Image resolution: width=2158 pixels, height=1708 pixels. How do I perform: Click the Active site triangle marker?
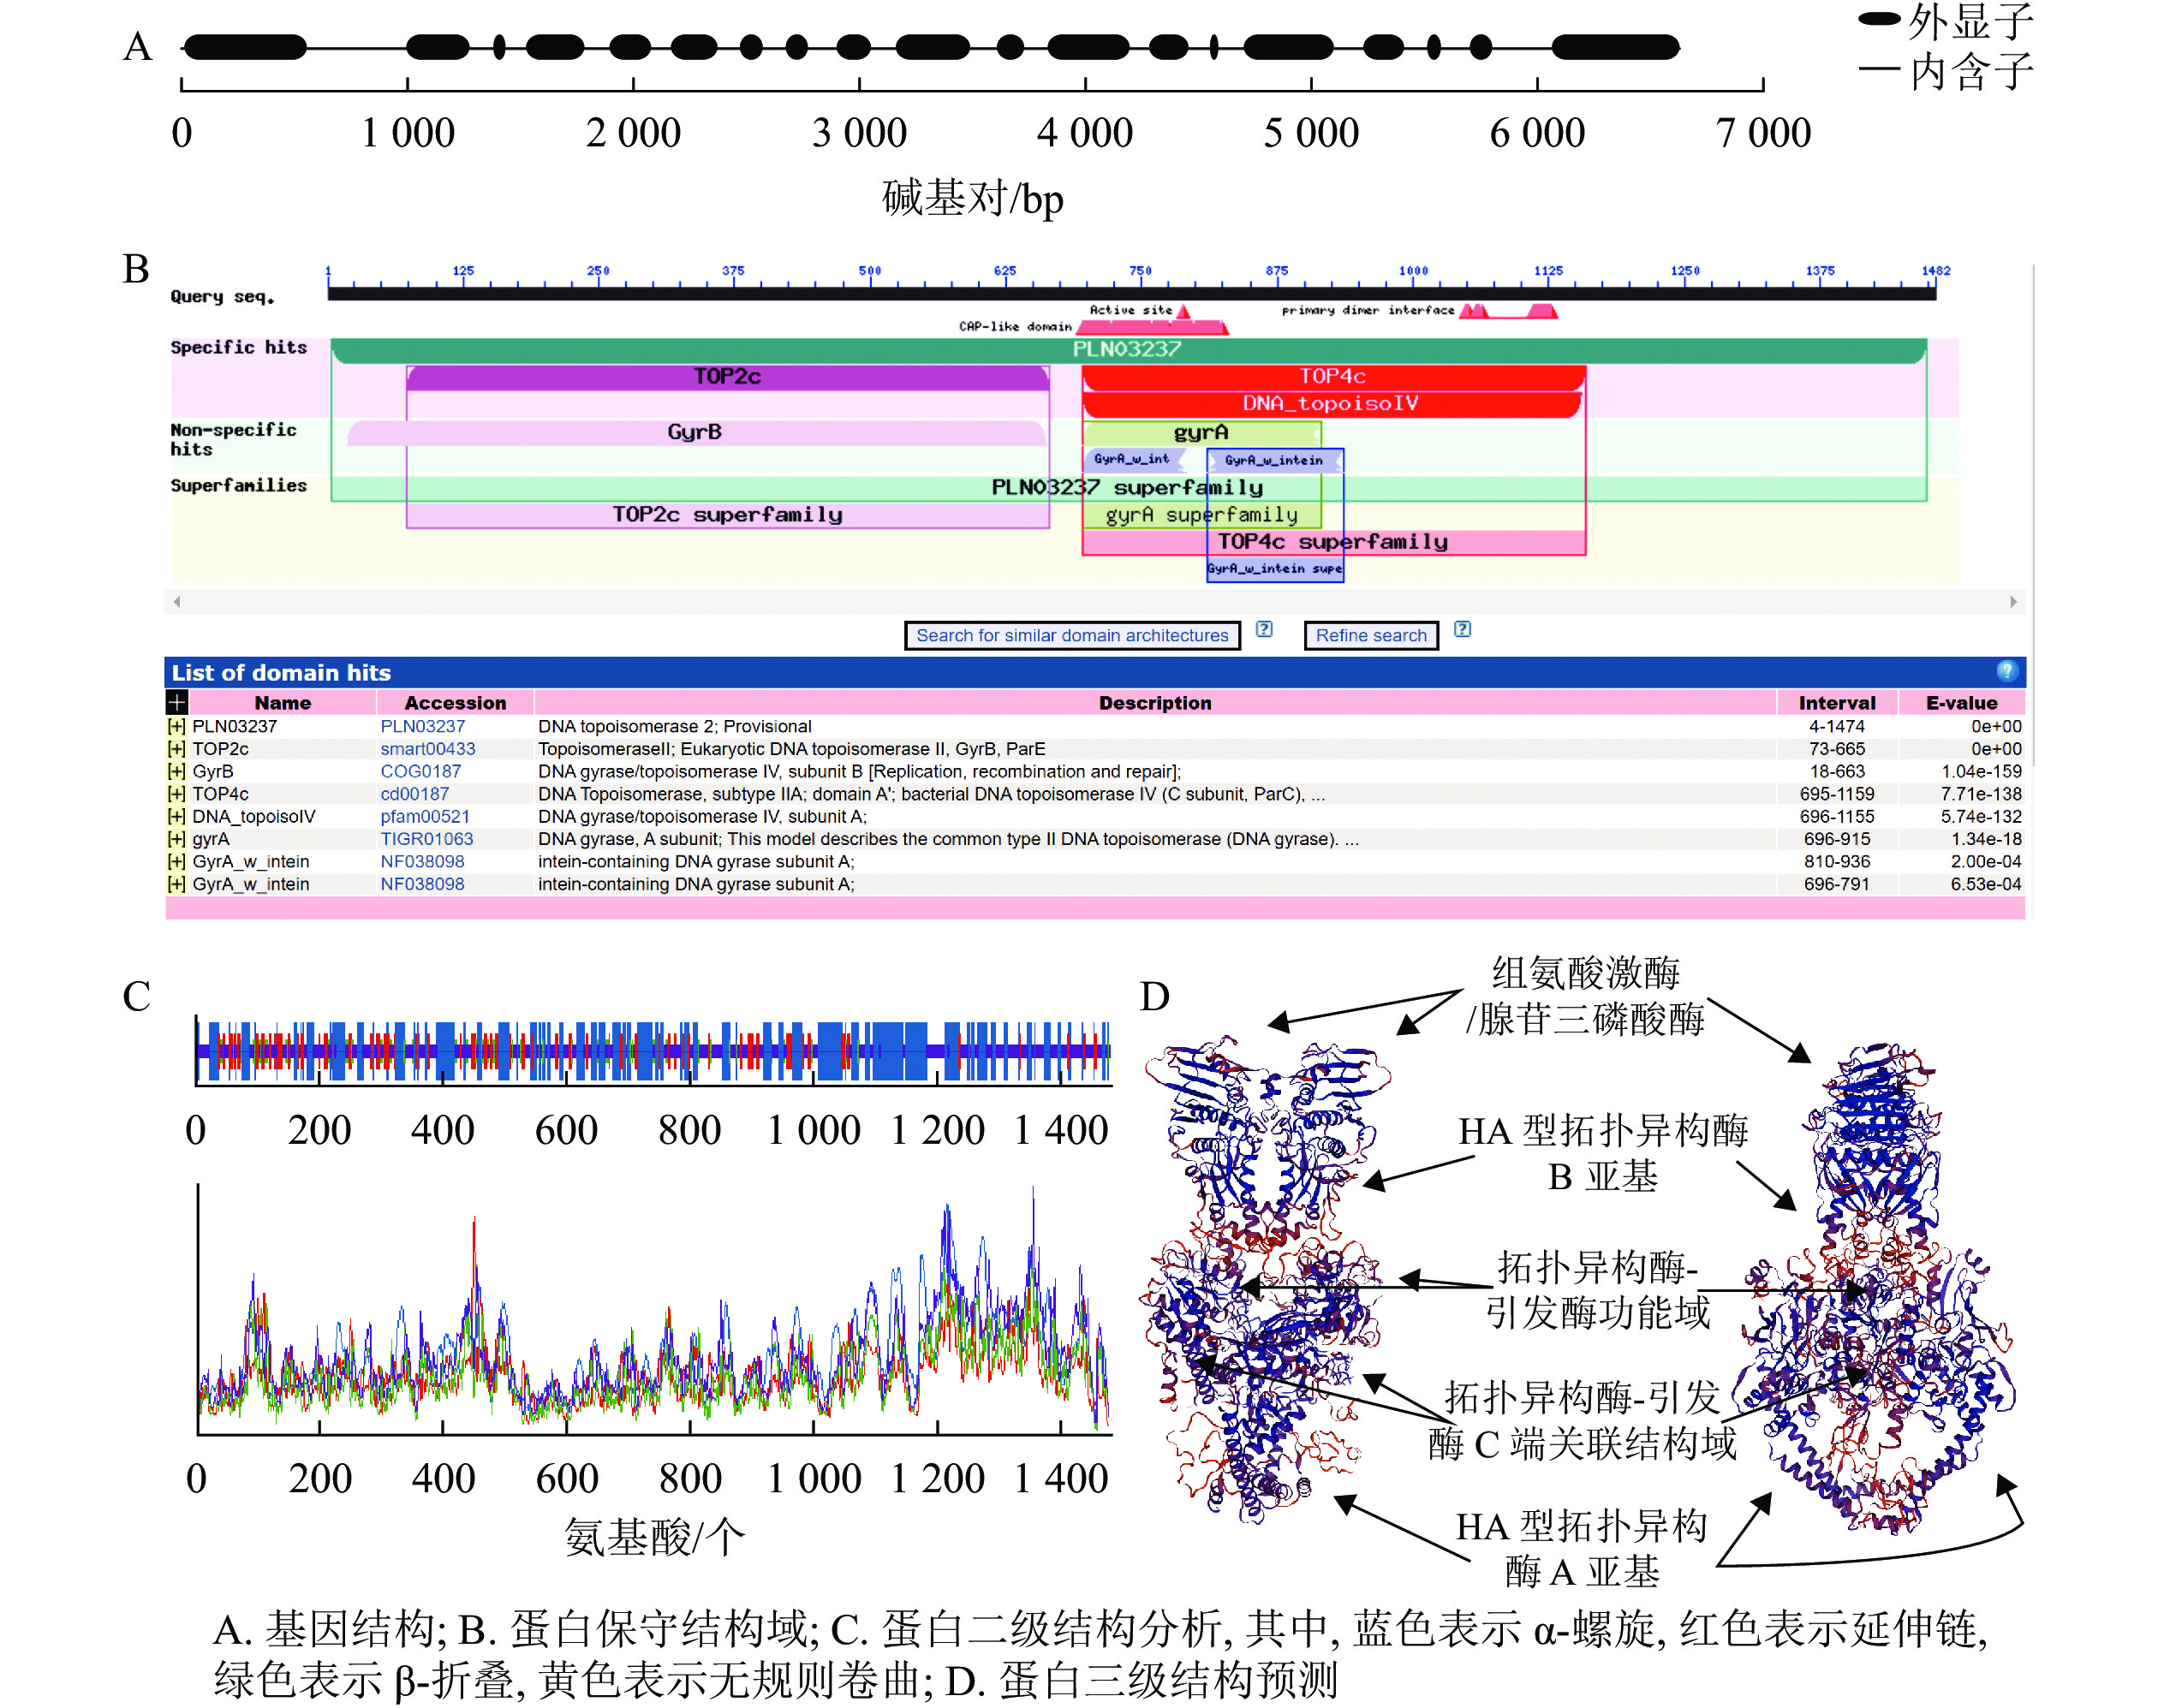pos(1184,312)
